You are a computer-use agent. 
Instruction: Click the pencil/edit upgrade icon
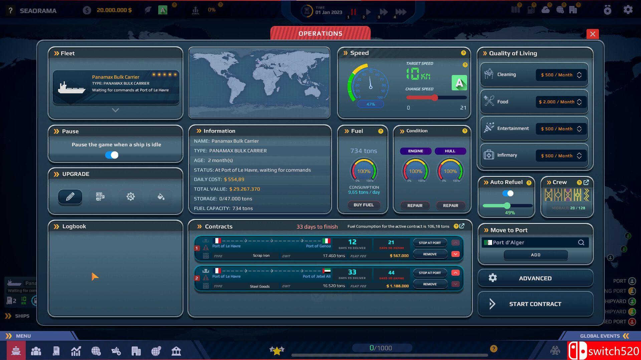point(70,196)
